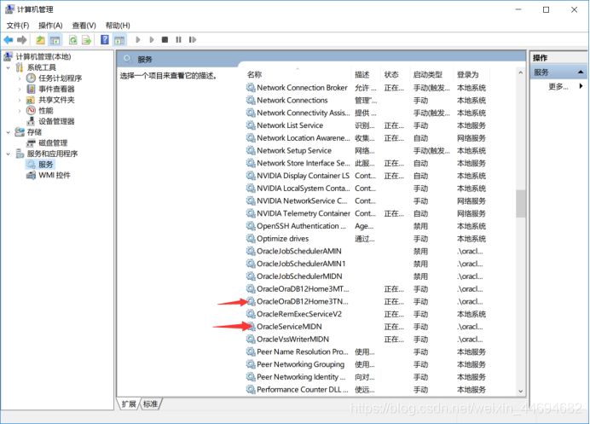Click the gear icon of OracleServiceMIDN
Screen dimensions: 590x424
coord(251,327)
